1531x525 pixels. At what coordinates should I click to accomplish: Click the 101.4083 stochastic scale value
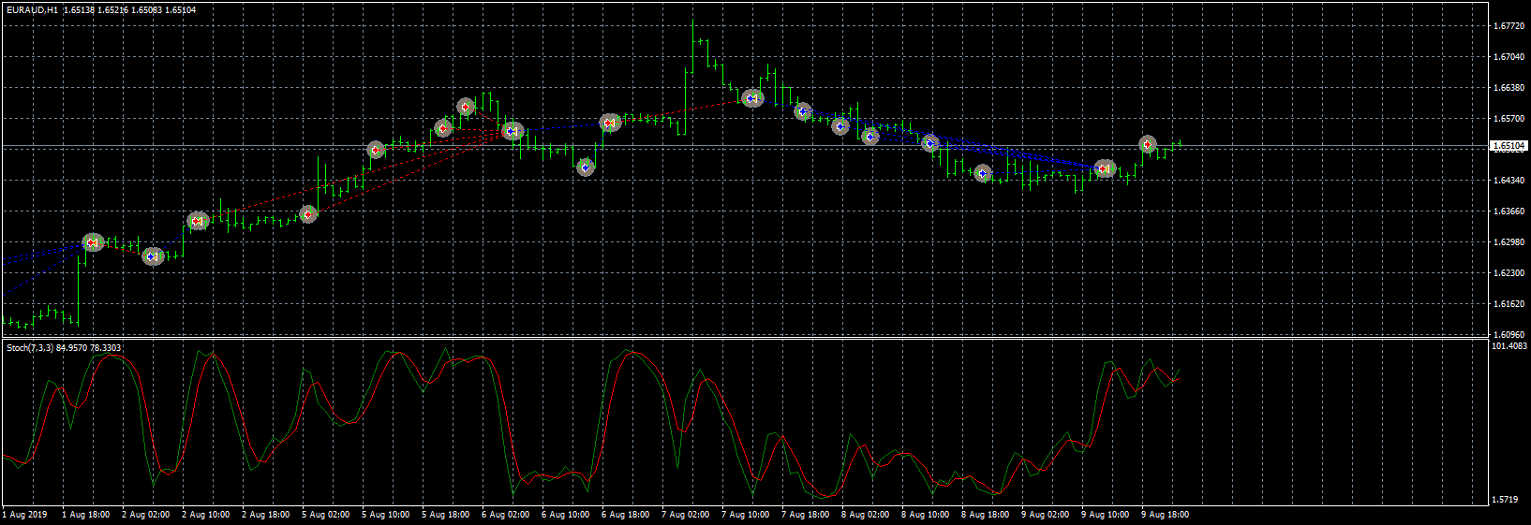[1509, 346]
